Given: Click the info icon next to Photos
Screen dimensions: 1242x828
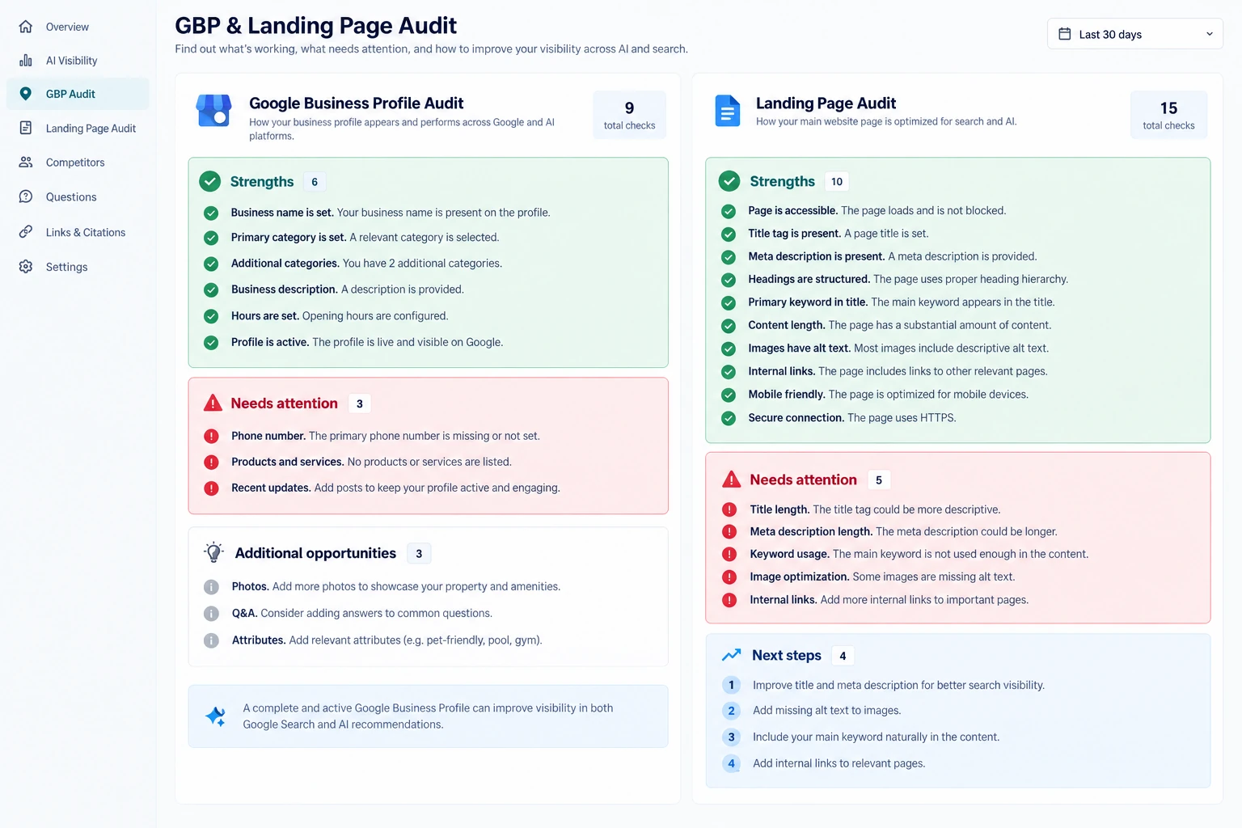Looking at the screenshot, I should coord(211,587).
